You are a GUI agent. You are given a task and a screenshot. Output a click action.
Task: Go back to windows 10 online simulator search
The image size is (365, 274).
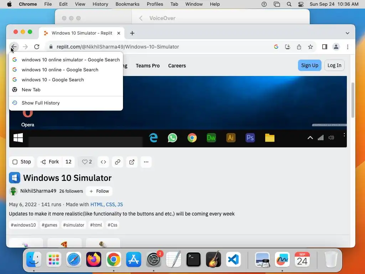(66, 60)
